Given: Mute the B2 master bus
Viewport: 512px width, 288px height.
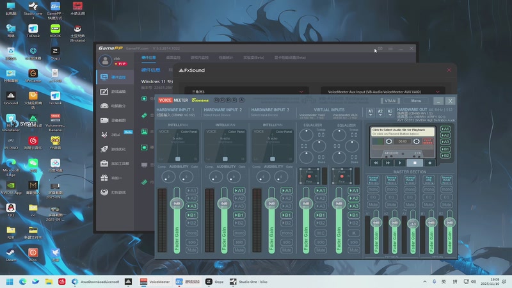Looking at the screenshot, I should pos(446,205).
